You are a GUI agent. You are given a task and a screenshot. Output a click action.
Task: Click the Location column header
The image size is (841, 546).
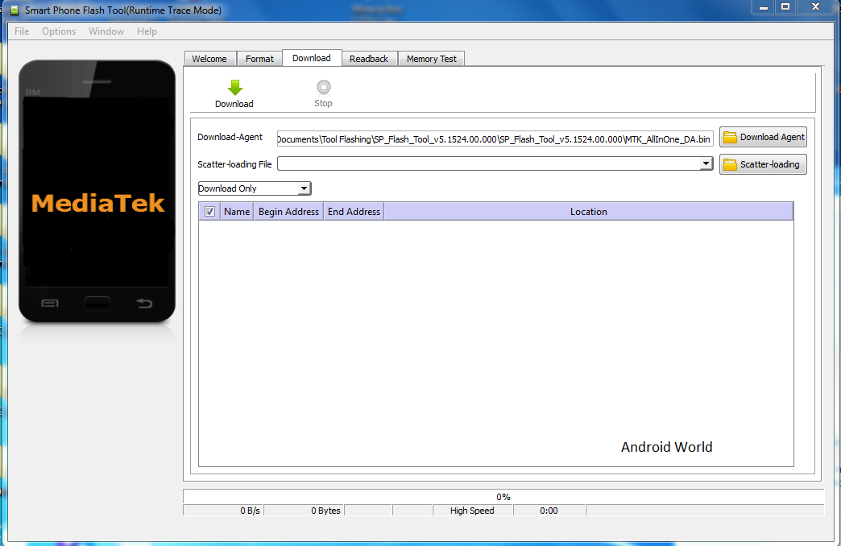(x=588, y=211)
